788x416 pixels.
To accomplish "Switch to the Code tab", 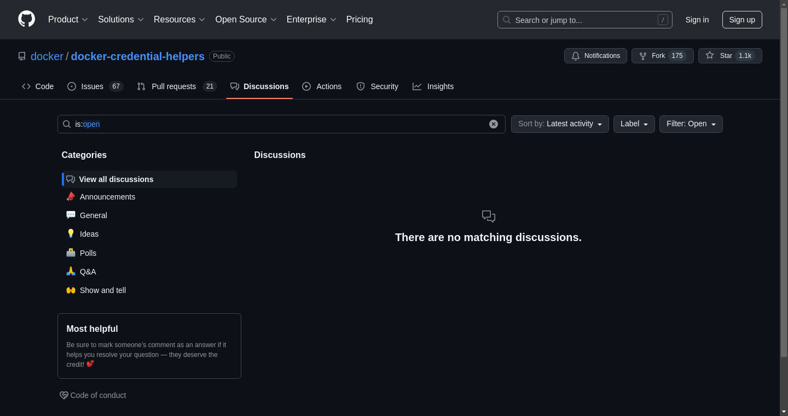I will [38, 86].
